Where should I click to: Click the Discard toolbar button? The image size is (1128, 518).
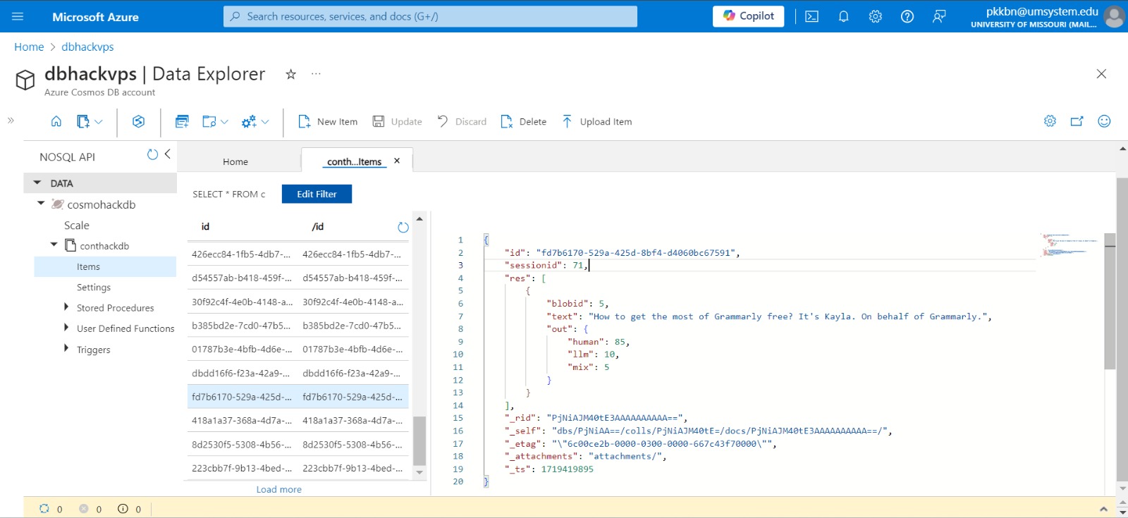[x=462, y=121]
